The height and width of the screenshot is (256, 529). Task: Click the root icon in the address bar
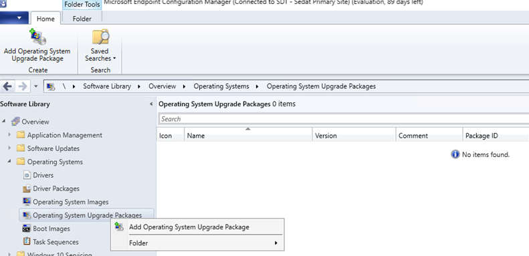click(x=51, y=87)
